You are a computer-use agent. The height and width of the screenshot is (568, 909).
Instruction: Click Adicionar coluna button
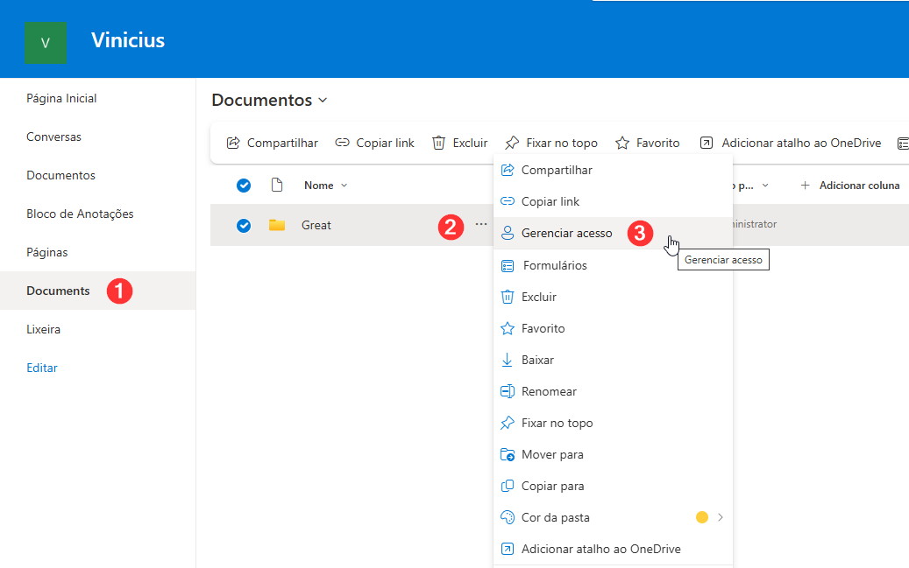(849, 186)
